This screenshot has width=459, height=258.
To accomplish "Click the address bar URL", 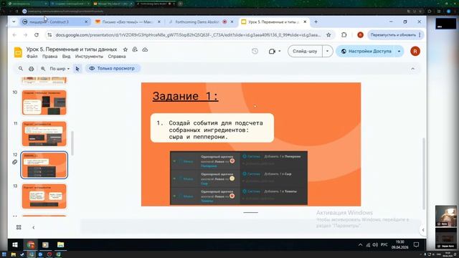I will [x=188, y=35].
